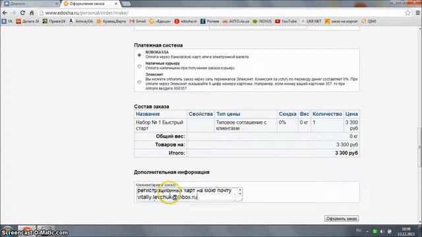This screenshot has width=422, height=237.
Task: Open the YouTube bookmark
Action: tap(286, 21)
